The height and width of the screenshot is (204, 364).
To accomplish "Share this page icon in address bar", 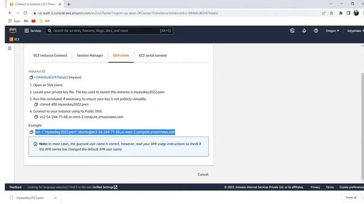I will coord(324,13).
